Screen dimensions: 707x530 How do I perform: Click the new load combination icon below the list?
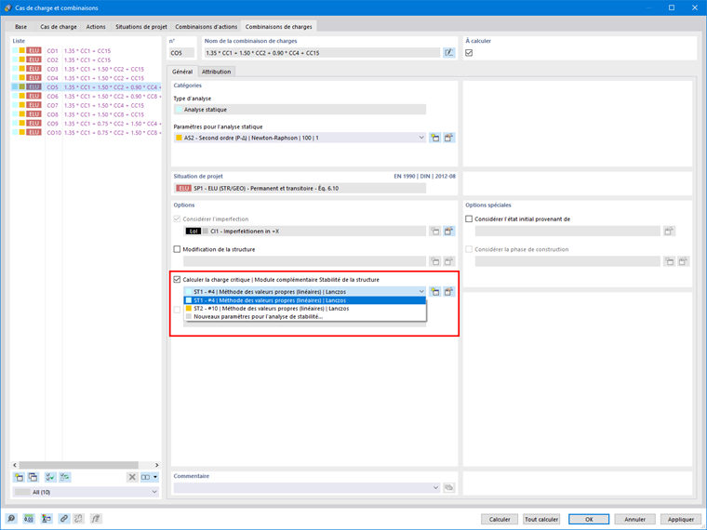click(x=19, y=477)
